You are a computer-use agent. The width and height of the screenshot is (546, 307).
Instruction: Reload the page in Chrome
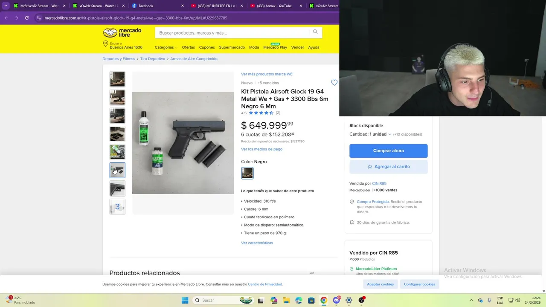point(26,18)
